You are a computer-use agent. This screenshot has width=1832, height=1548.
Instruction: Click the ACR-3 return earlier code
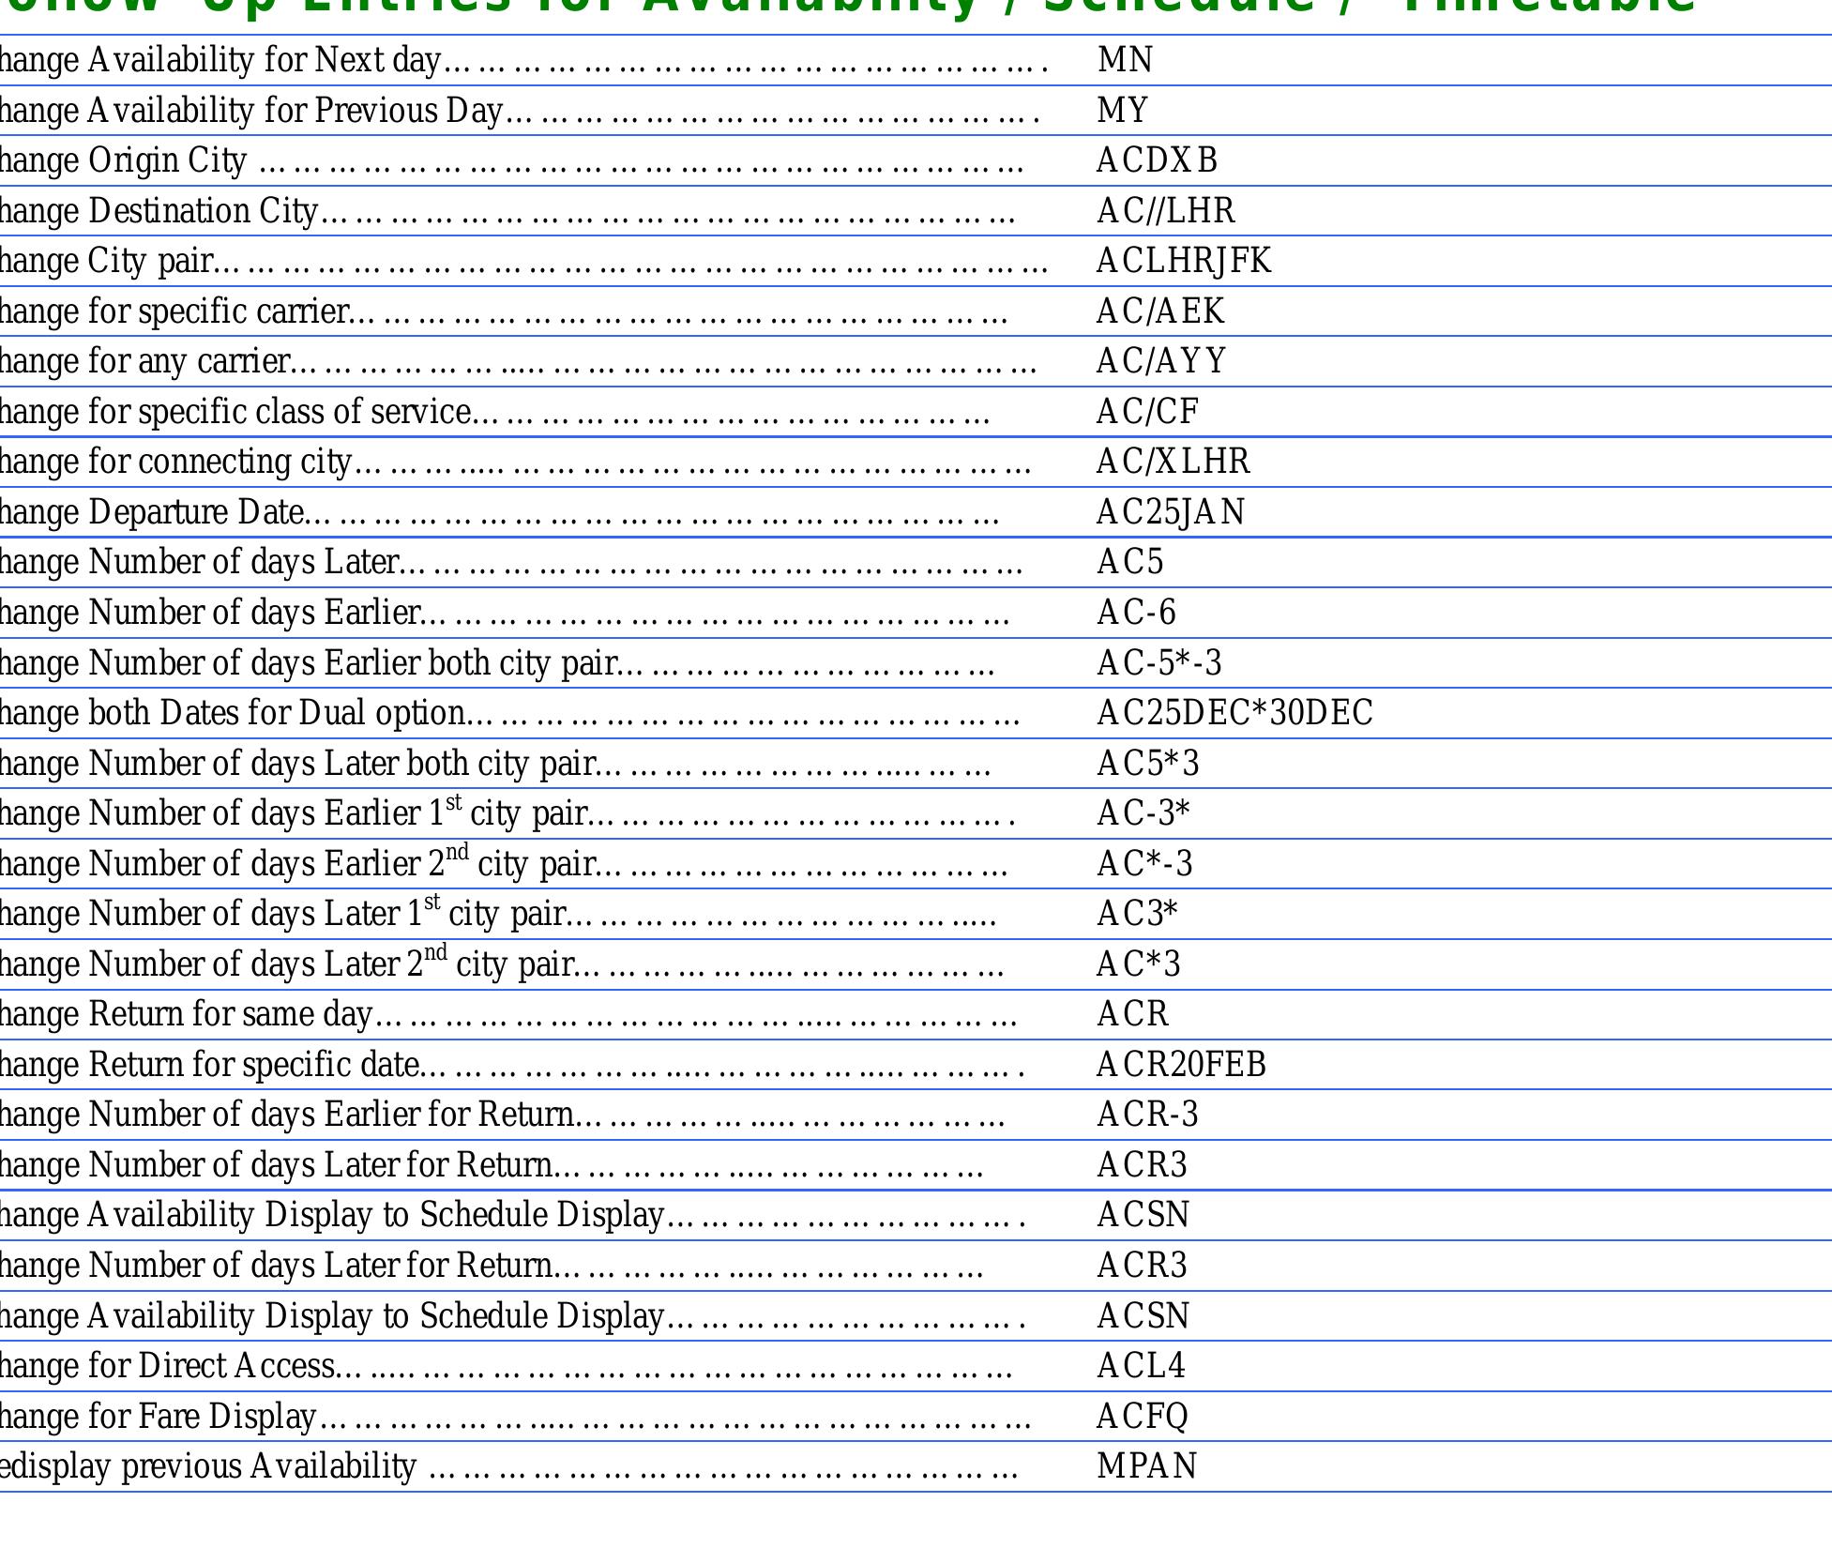click(1147, 1115)
